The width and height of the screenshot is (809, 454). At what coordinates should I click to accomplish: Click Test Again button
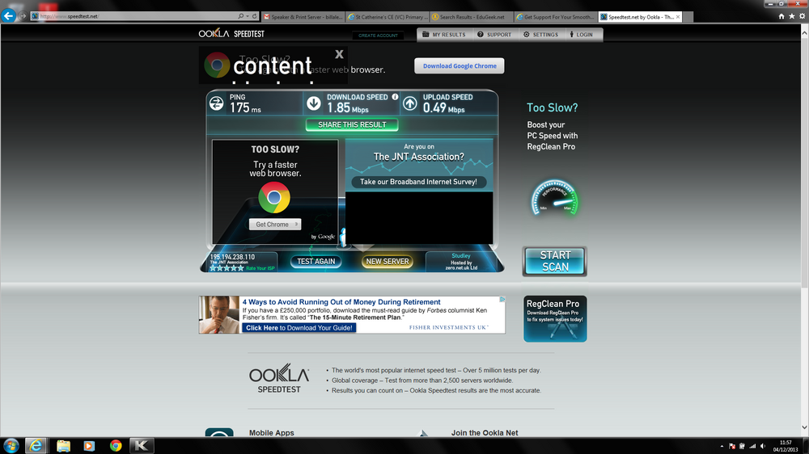(316, 261)
